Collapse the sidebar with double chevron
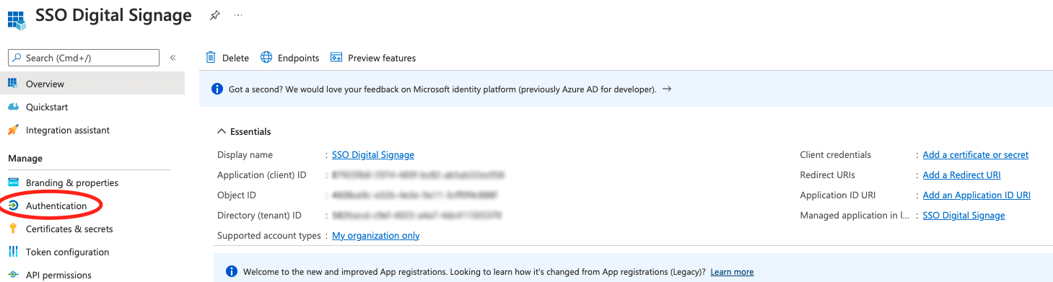The width and height of the screenshot is (1053, 282). (x=173, y=58)
